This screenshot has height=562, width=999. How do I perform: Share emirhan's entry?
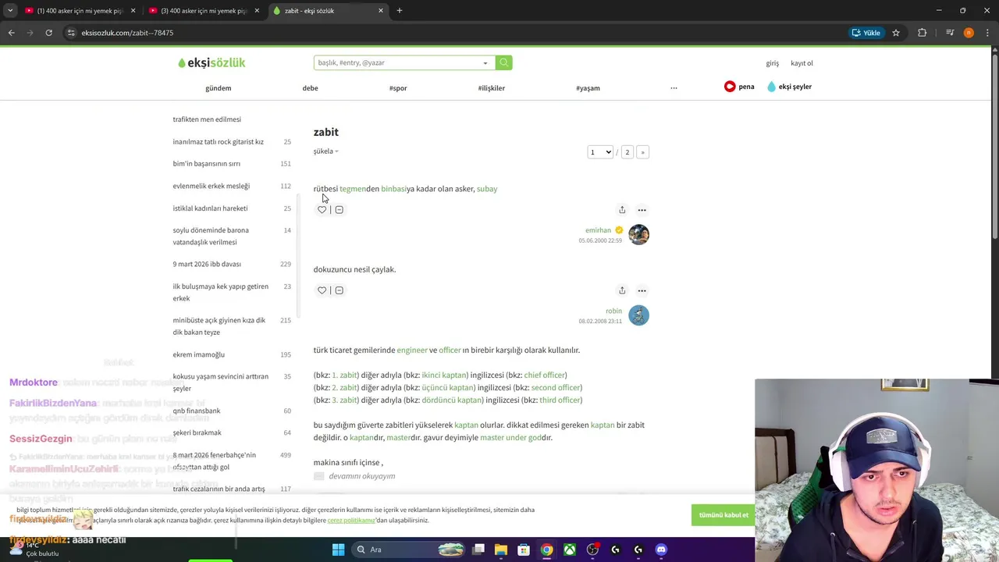click(x=622, y=210)
